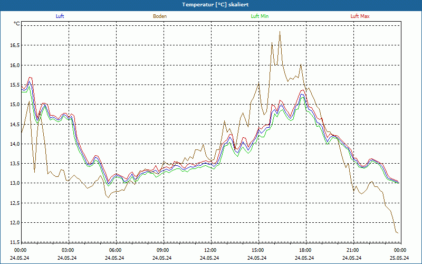The image size is (422, 264).
Task: Click the 14,5 y-axis value
Action: tap(15, 124)
